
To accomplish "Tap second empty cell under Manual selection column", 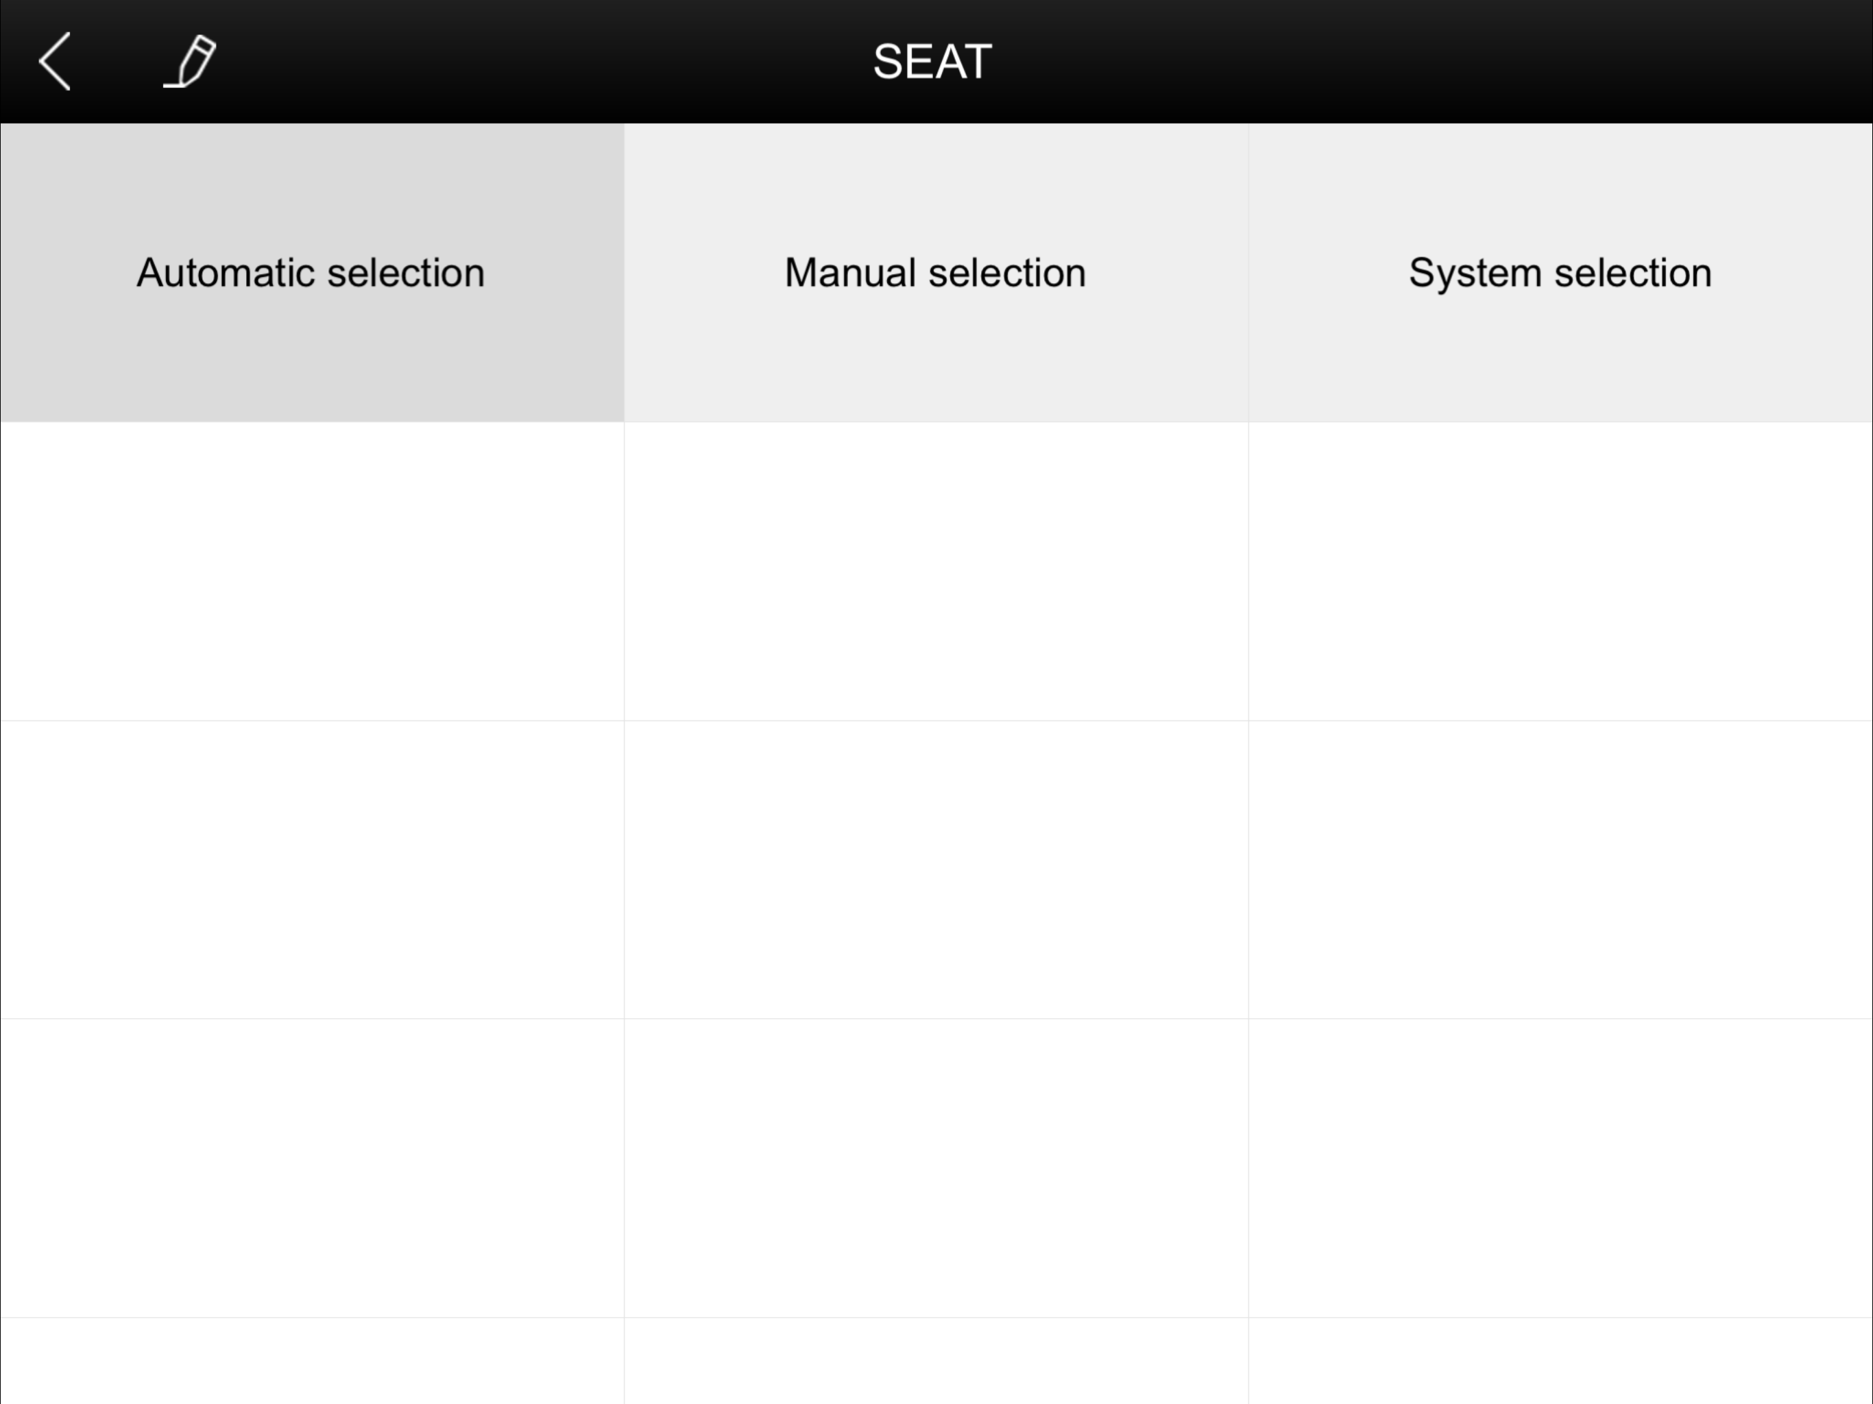I will [x=936, y=870].
